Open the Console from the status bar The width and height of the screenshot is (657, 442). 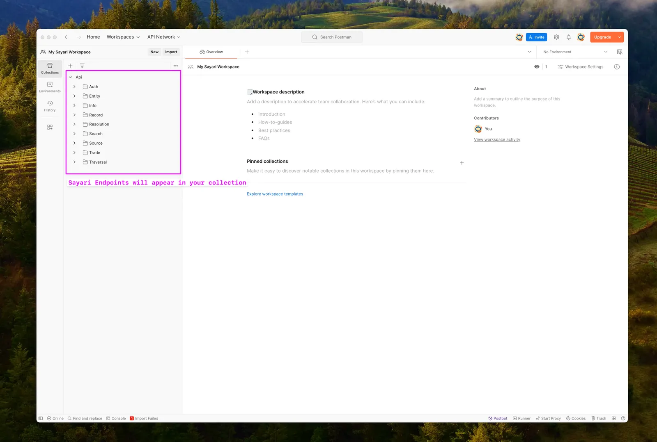(116, 418)
